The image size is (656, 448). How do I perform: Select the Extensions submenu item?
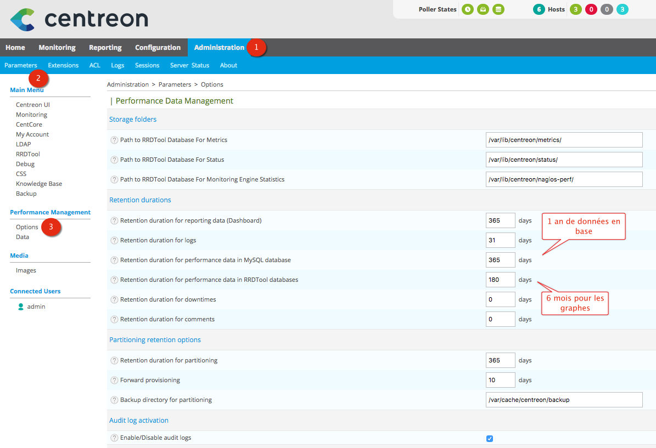pos(63,65)
